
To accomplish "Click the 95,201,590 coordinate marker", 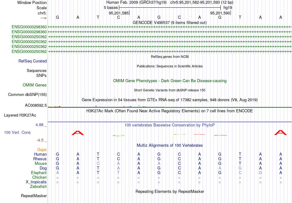I will [x=220, y=13].
